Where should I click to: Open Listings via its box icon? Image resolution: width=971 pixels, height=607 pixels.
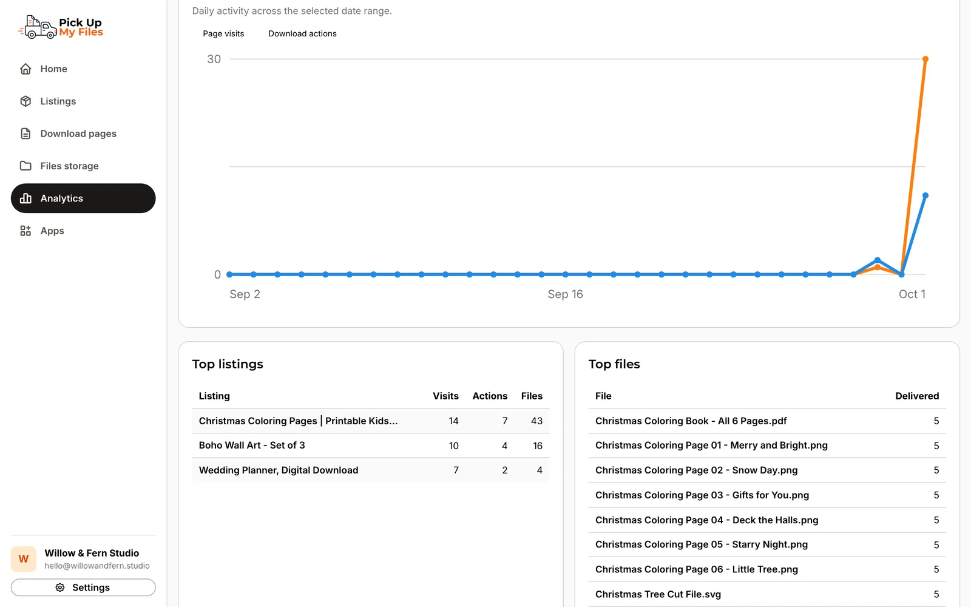point(25,101)
